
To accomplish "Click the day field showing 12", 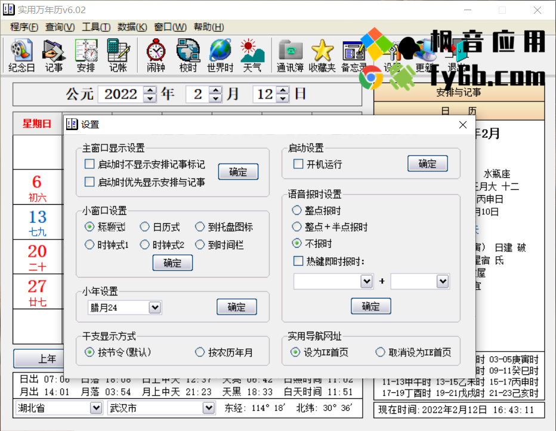I will pos(265,94).
